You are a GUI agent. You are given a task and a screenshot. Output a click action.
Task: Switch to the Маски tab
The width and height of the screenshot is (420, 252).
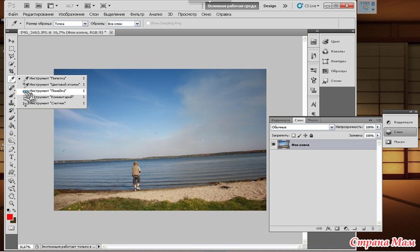(x=313, y=120)
